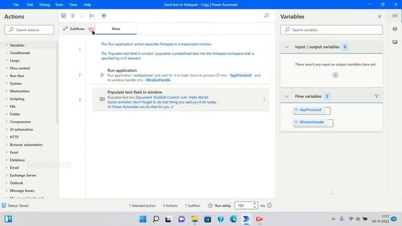402x226 pixels.
Task: Open Microsoft Edge from taskbar
Action: pyautogui.click(x=234, y=219)
